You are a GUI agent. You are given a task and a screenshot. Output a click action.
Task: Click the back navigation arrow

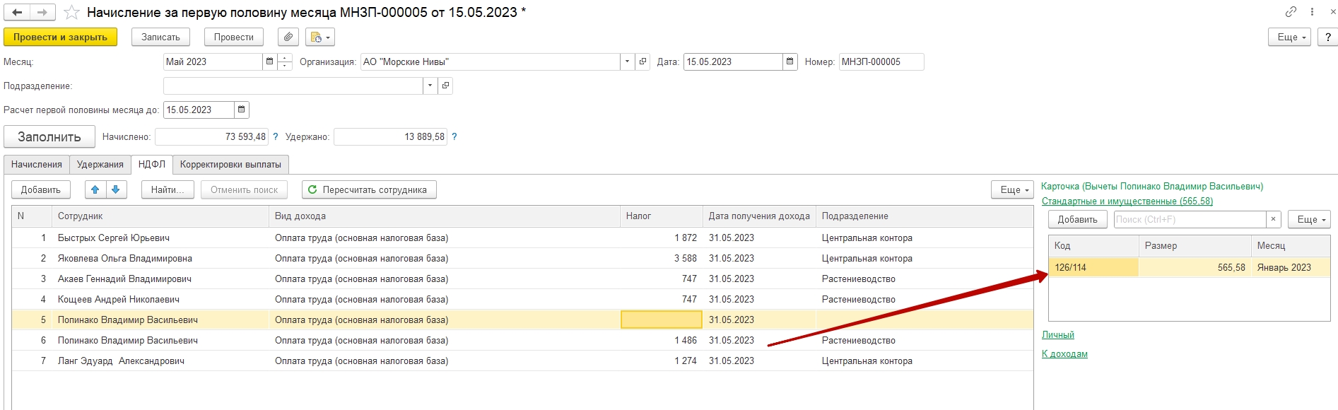click(18, 12)
